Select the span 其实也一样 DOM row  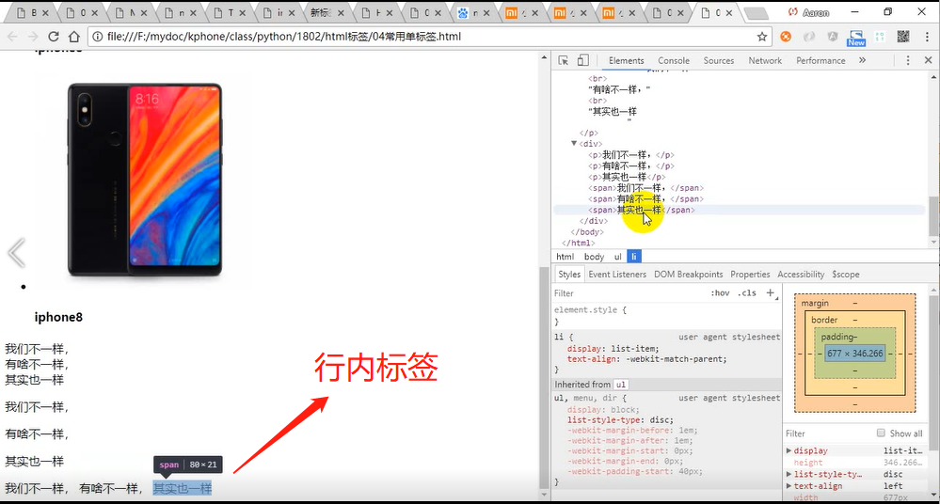[739, 210]
